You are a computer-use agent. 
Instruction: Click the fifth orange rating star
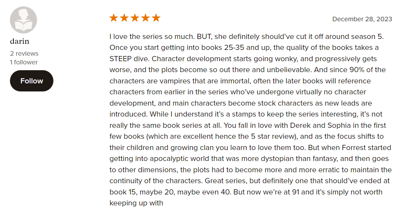pos(156,18)
